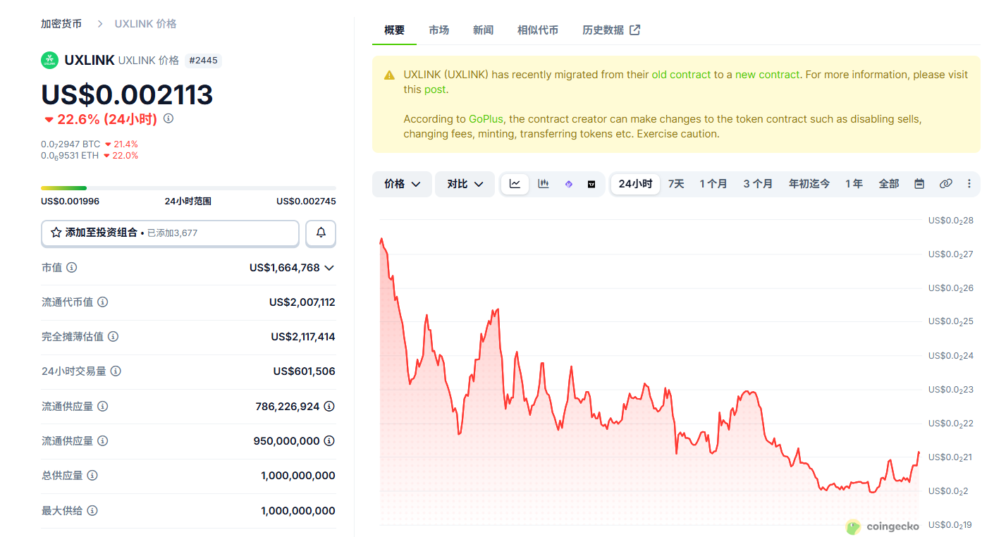Switch to the 相似代币 tab

pyautogui.click(x=538, y=30)
